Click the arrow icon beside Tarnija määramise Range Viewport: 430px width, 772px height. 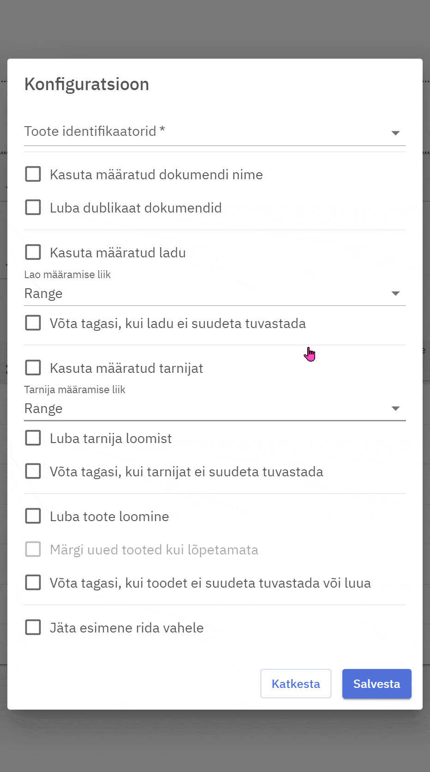tap(395, 408)
